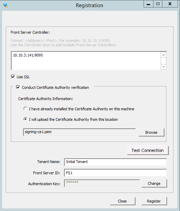
Task: Minimize the Registration window
Action: point(148,4)
